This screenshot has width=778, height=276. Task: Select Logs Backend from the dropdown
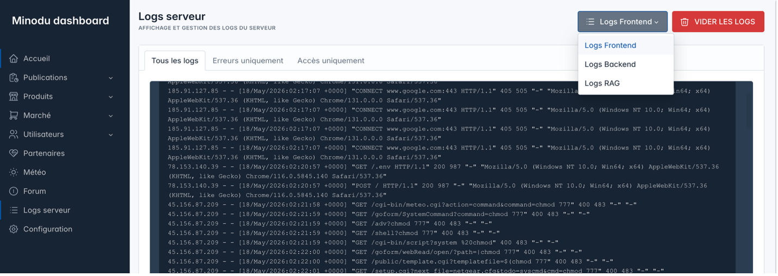[x=626, y=64]
